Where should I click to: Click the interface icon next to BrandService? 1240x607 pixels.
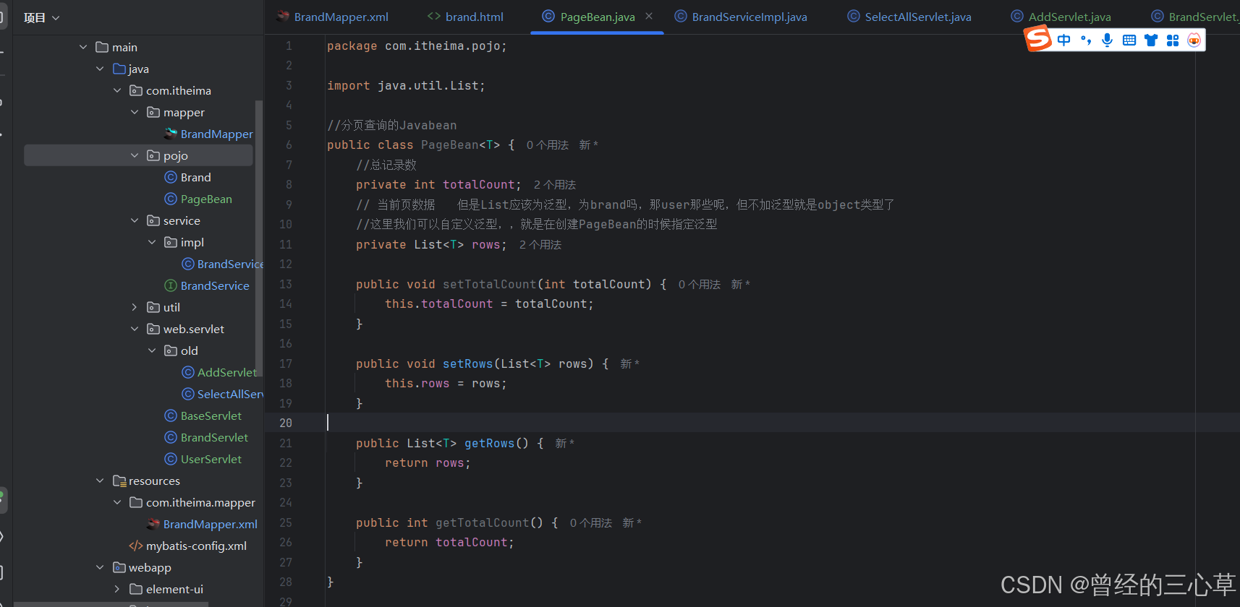coord(171,285)
